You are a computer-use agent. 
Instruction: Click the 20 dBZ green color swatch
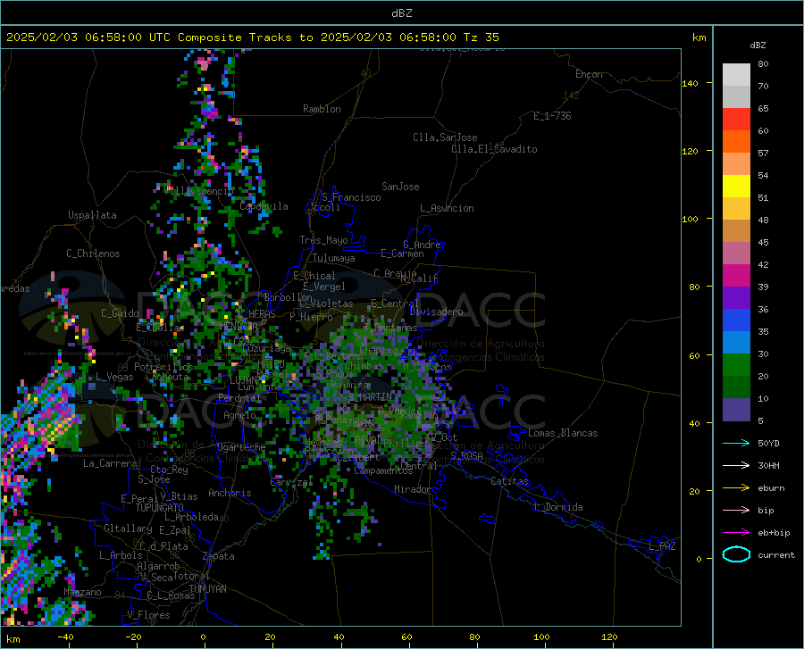point(736,365)
